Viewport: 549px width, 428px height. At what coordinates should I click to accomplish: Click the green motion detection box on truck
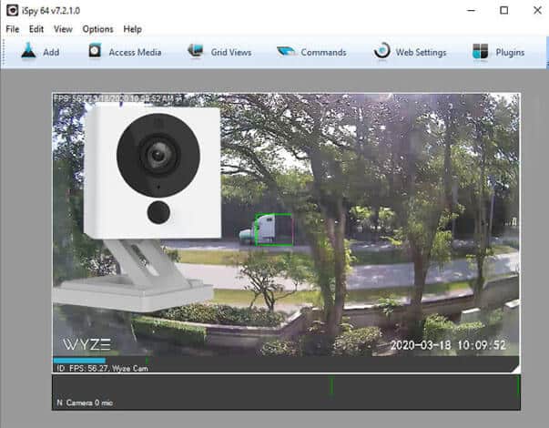pyautogui.click(x=274, y=229)
